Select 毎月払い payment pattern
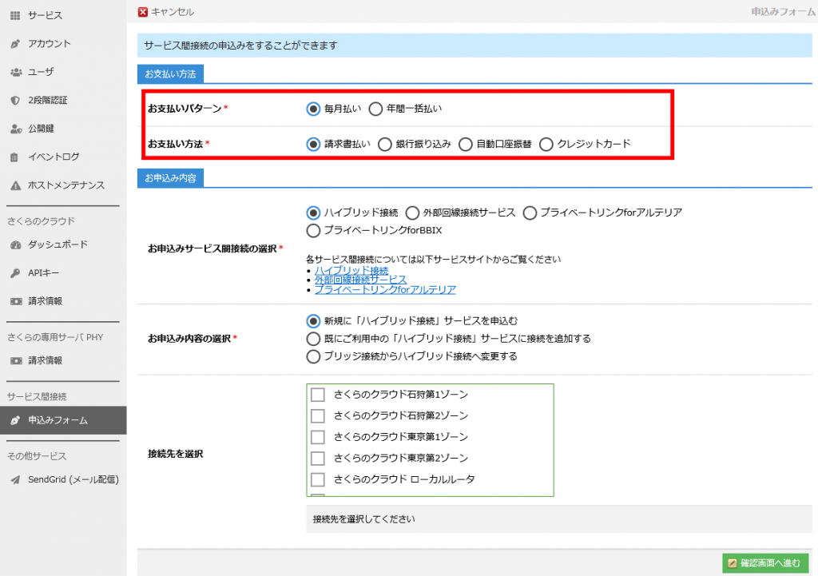This screenshot has width=818, height=576. pyautogui.click(x=313, y=109)
